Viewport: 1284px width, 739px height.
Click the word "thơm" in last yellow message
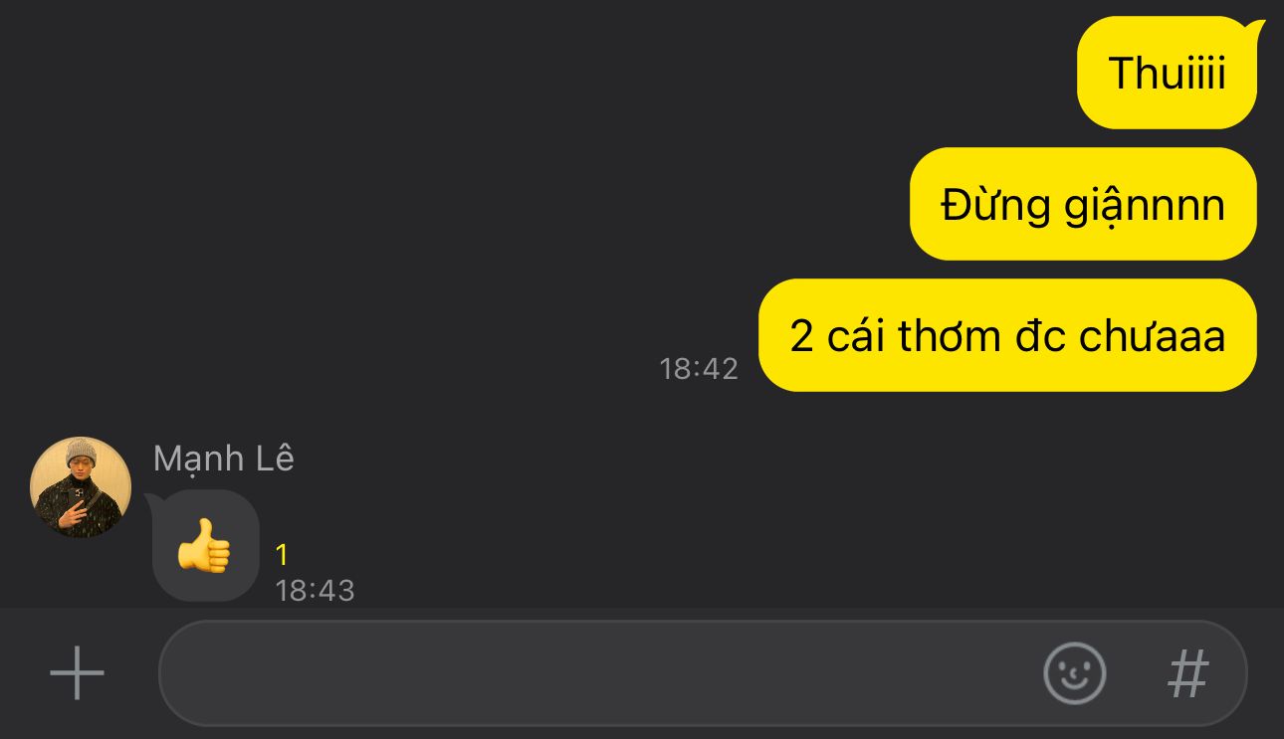click(948, 335)
